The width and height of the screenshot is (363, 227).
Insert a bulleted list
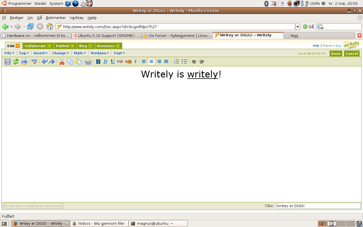click(x=184, y=62)
